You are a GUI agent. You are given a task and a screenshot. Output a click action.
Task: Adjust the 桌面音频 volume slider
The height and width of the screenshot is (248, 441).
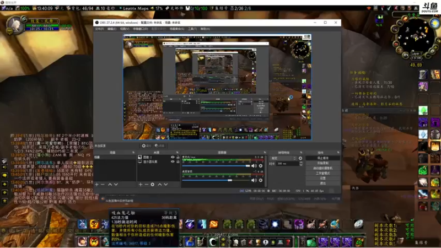[216, 180]
